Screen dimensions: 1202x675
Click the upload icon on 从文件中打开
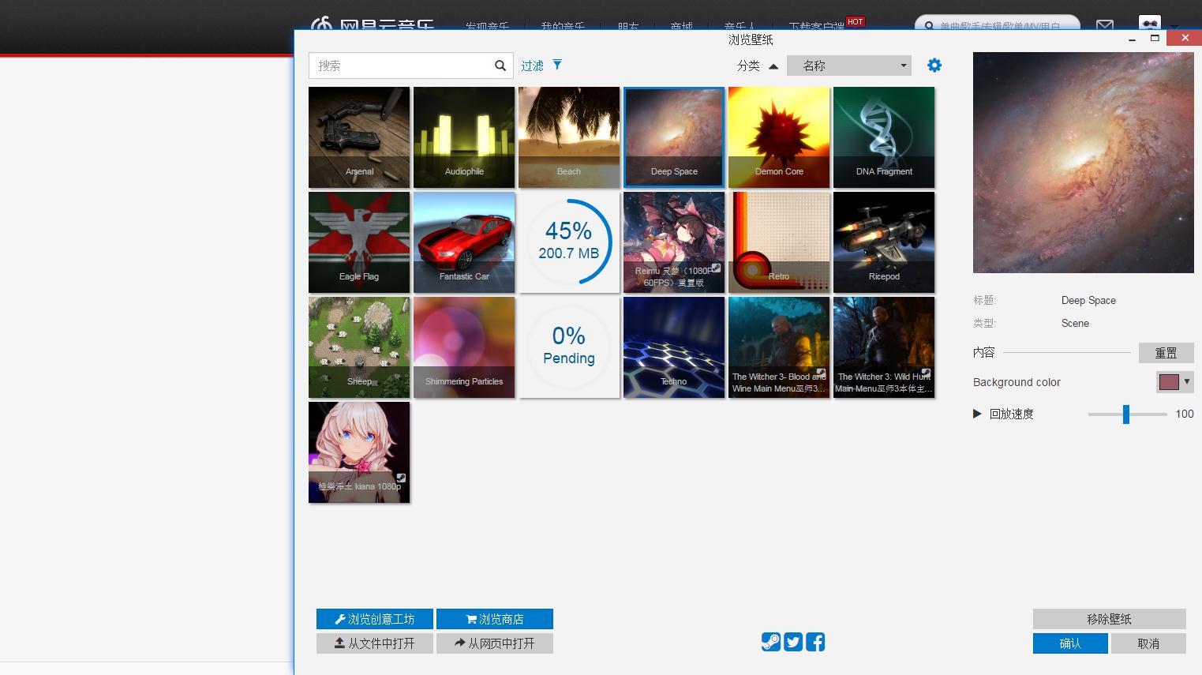(x=338, y=643)
